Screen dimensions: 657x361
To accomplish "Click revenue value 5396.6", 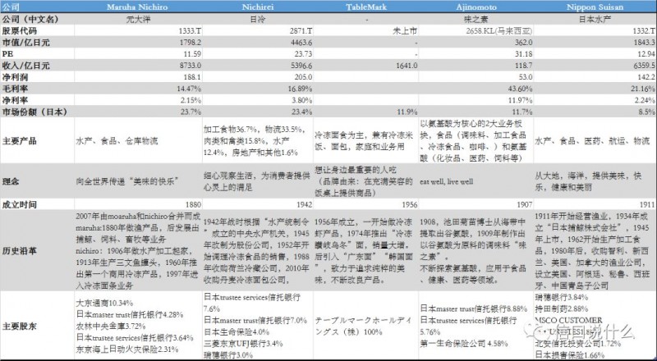I will [x=301, y=66].
